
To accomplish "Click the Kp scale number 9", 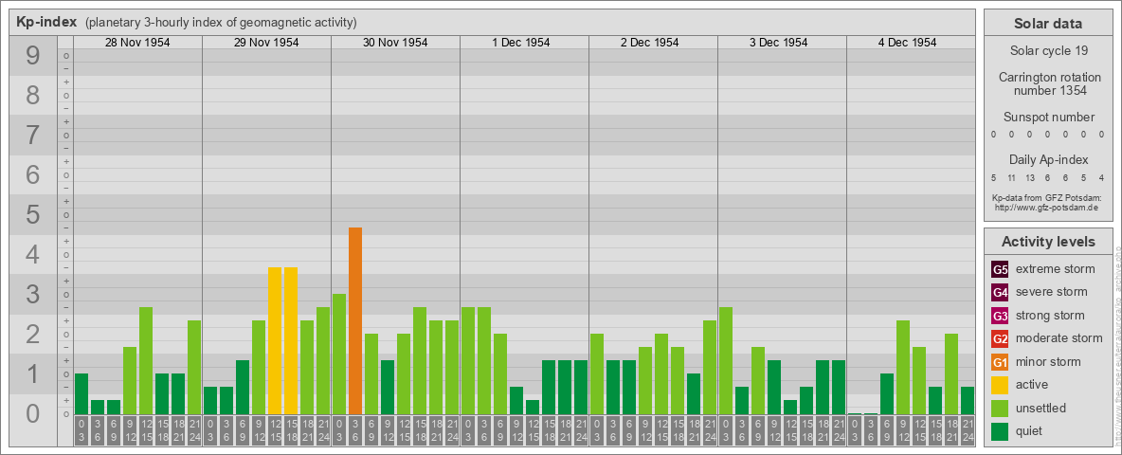I will click(33, 56).
